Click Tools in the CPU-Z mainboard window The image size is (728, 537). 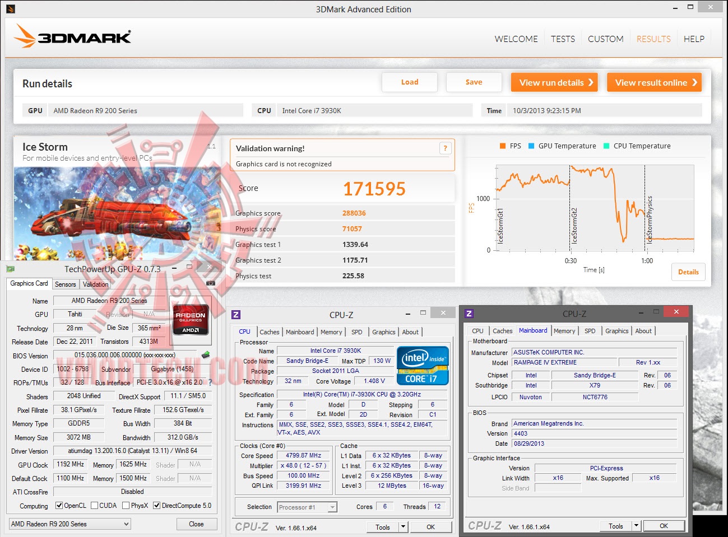click(616, 526)
